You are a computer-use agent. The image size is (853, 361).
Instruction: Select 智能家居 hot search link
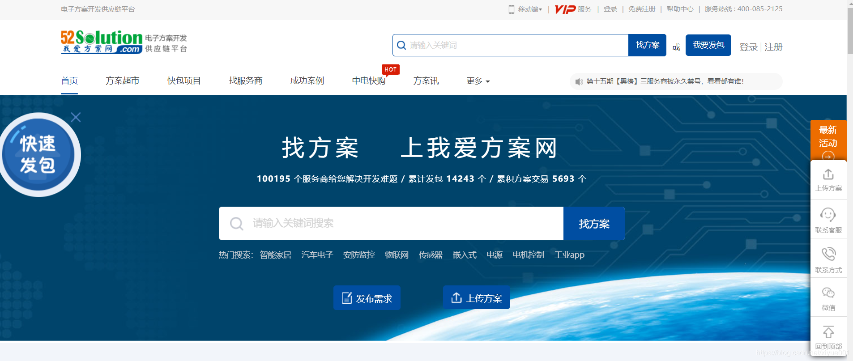point(275,255)
